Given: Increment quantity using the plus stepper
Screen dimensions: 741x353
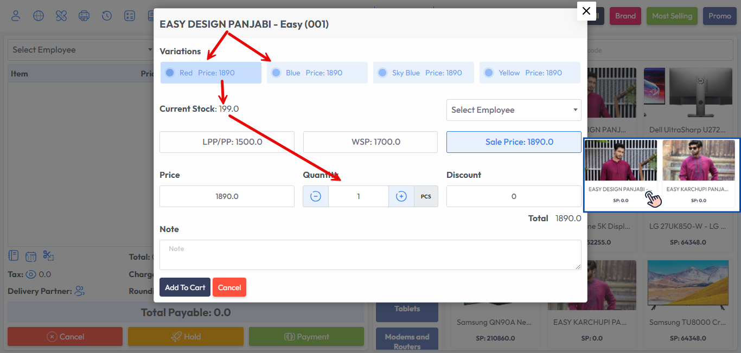Looking at the screenshot, I should 401,196.
